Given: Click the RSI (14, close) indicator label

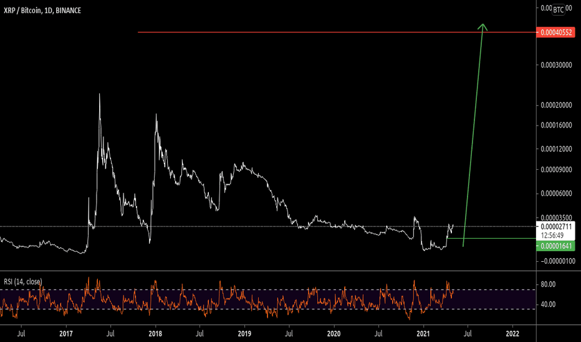Looking at the screenshot, I should point(23,282).
